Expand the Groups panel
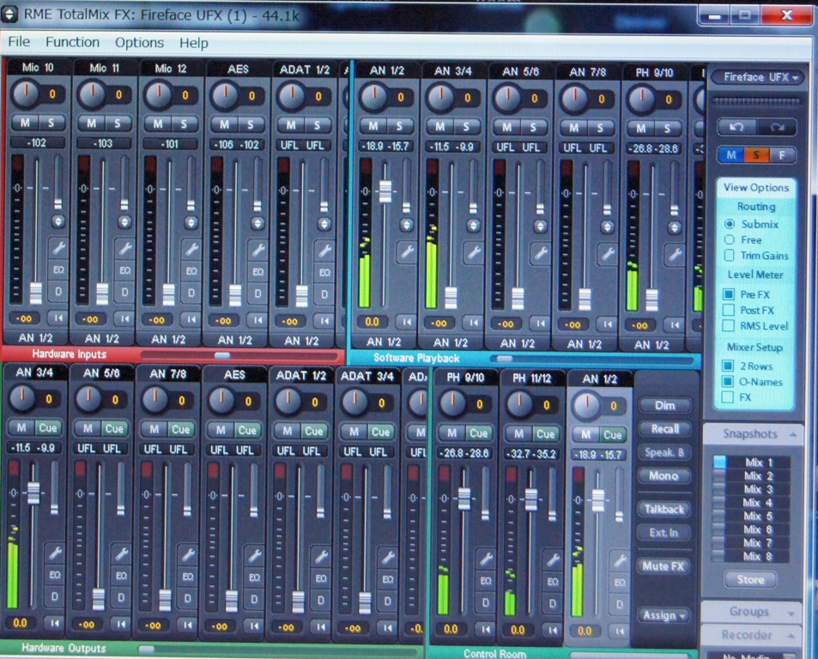This screenshot has width=818, height=659. (x=792, y=613)
